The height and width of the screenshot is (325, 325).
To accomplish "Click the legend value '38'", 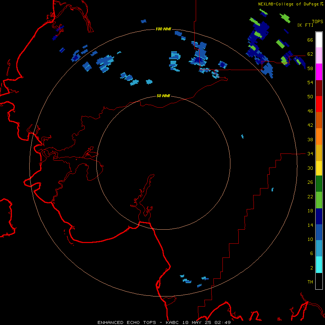I will (x=310, y=139).
